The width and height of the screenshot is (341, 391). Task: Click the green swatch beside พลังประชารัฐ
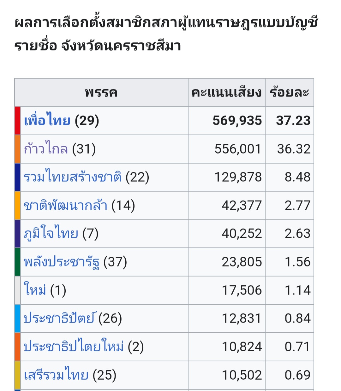(x=18, y=262)
